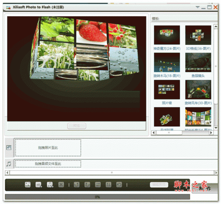The height and width of the screenshot is (204, 221).
Task: Click the 旋转木马(18-图片) label text
Action: (x=167, y=76)
